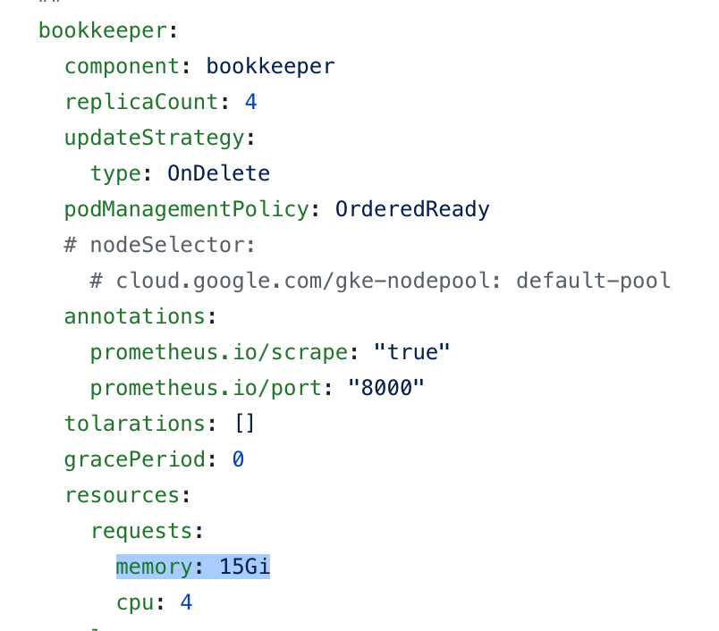Click the cpu value 4
The width and height of the screenshot is (719, 631).
[187, 602]
